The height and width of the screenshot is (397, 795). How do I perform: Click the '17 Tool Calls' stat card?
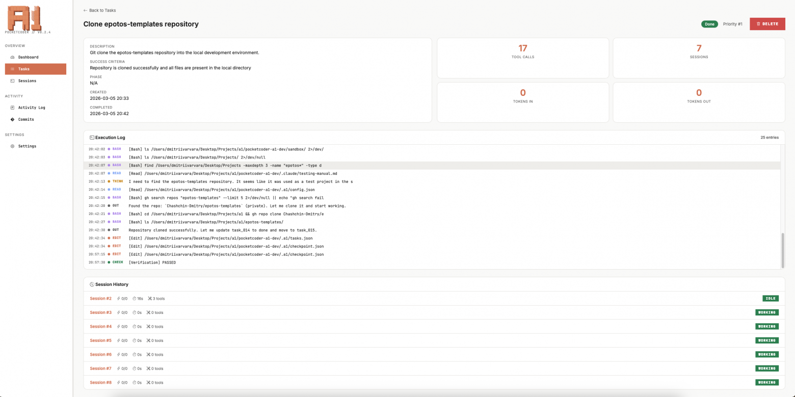pos(523,58)
